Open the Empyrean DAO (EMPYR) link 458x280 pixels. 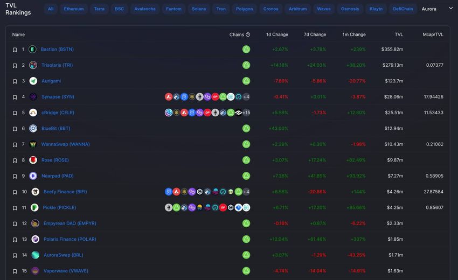(70, 223)
